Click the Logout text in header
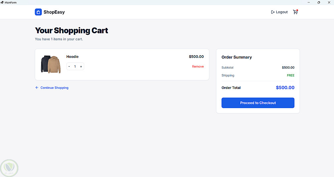The image size is (334, 177). [282, 12]
